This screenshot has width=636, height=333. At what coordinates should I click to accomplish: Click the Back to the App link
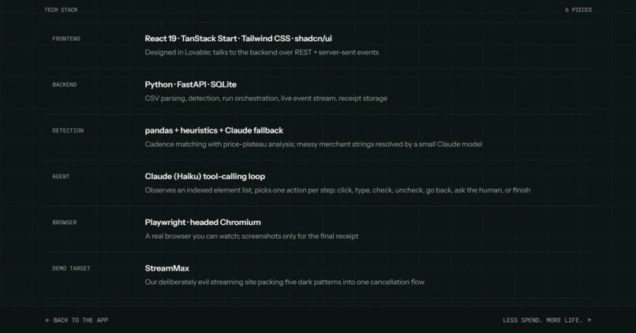77,320
